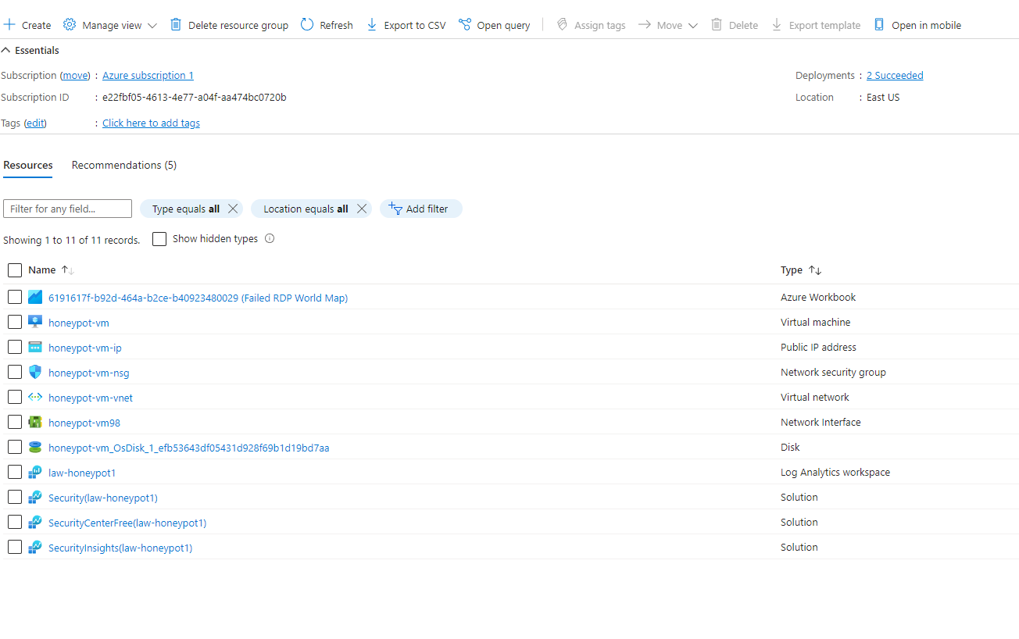Click the East US location value
The width and height of the screenshot is (1019, 639).
(x=883, y=98)
